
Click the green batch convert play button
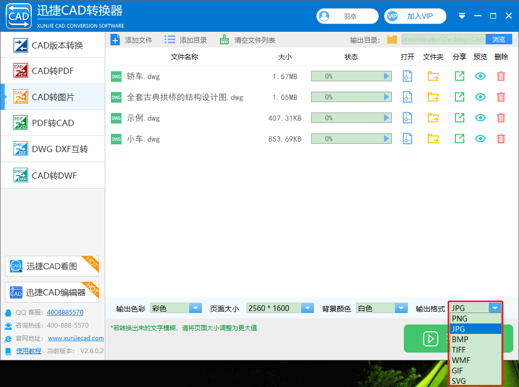tap(430, 339)
